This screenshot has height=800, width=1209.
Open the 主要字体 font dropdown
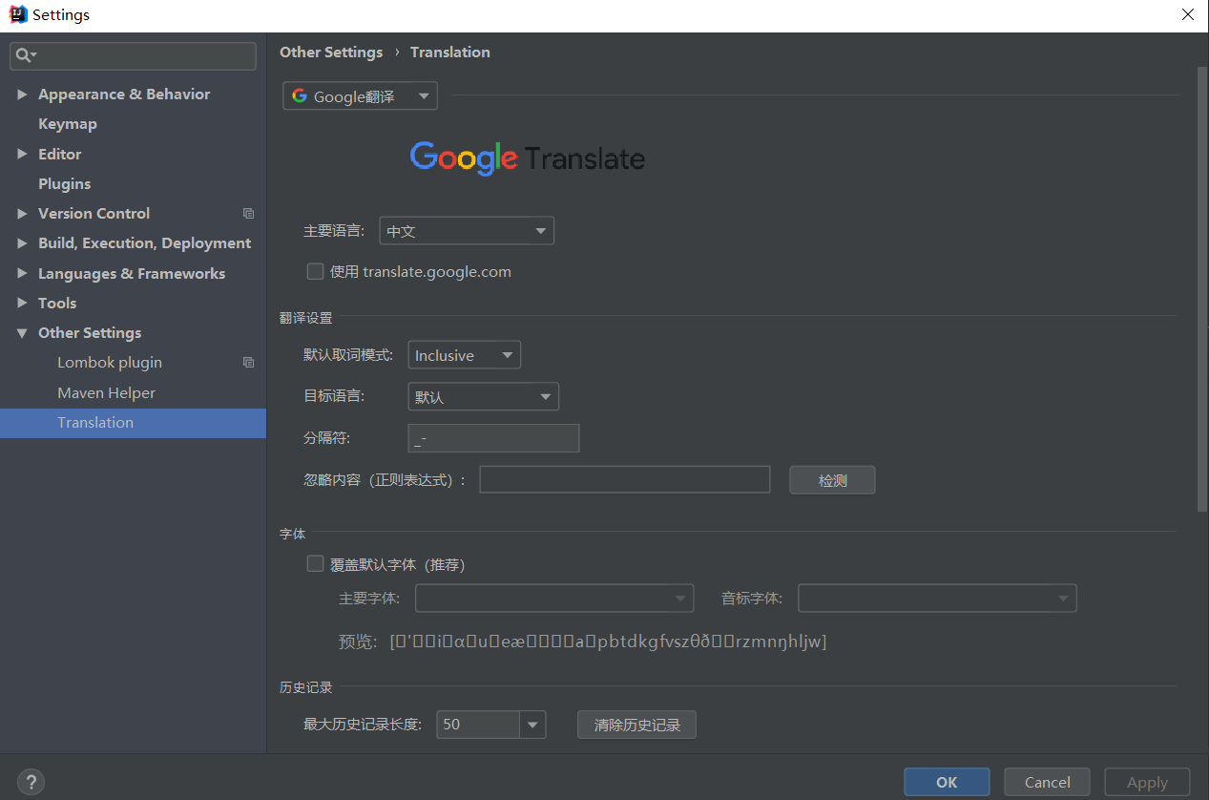[x=554, y=599]
